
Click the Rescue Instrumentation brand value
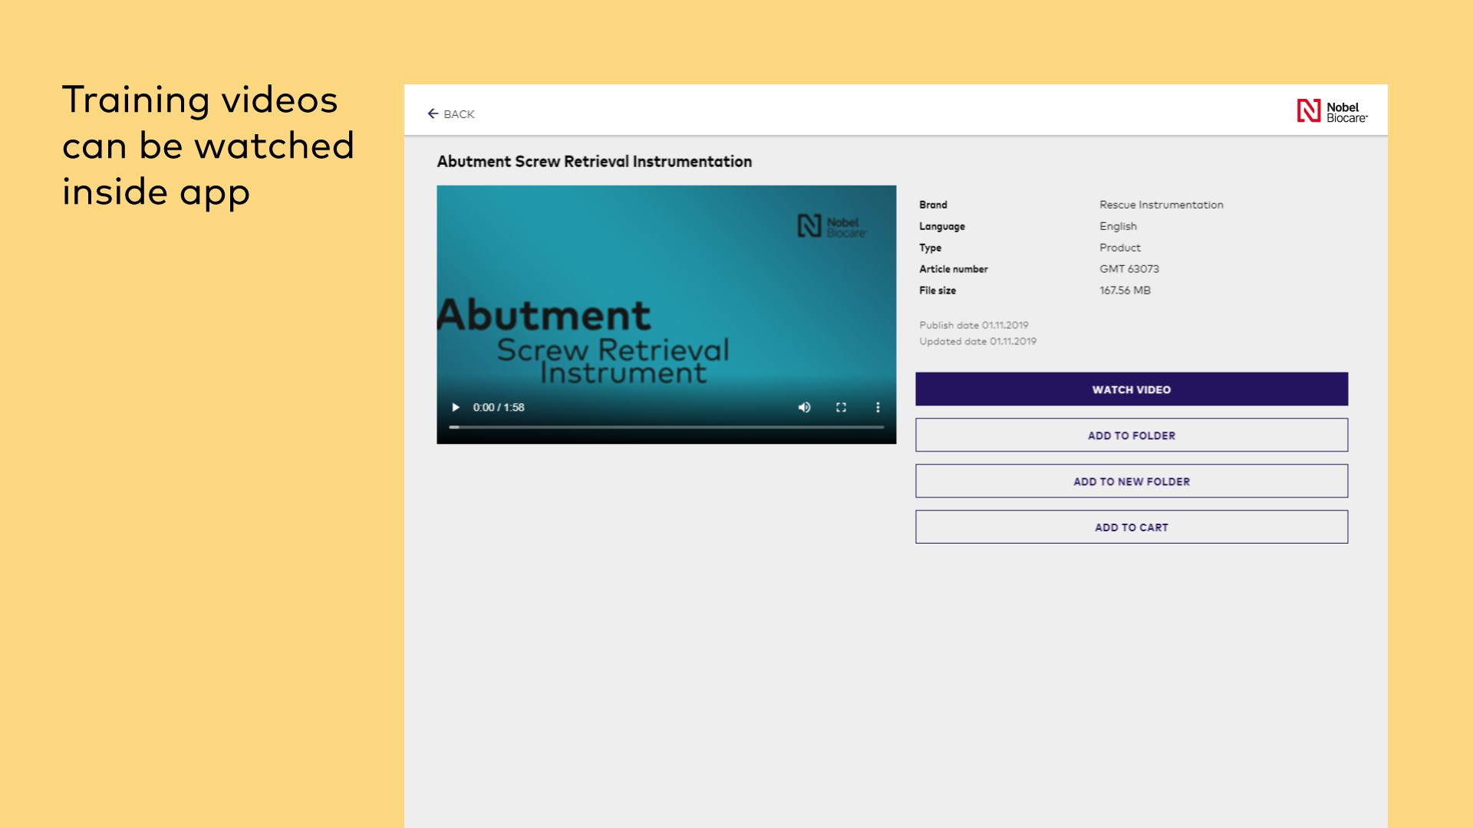tap(1161, 205)
